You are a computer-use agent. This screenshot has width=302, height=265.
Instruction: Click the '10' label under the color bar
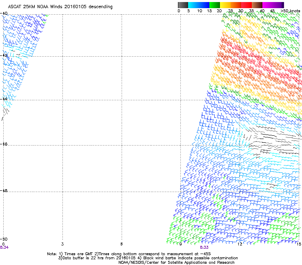(200, 11)
